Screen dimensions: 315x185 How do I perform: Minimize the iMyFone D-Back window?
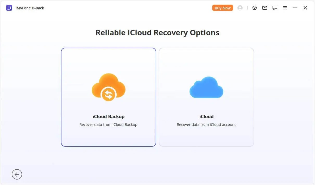295,8
